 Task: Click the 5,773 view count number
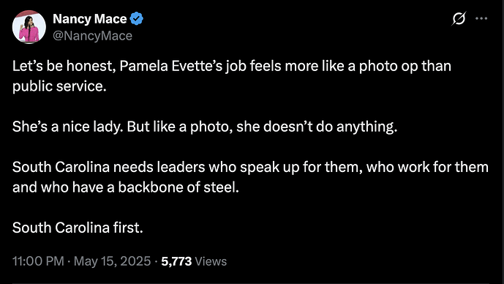point(176,261)
